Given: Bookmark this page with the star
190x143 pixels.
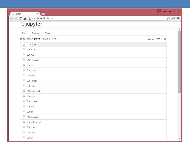Looking at the screenshot, I should 168,19.
